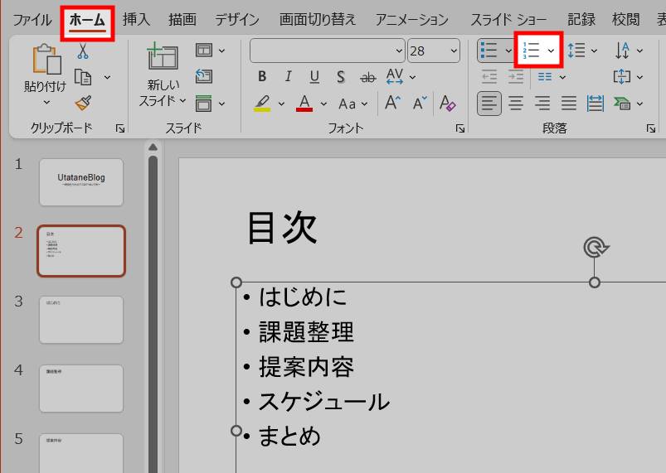The width and height of the screenshot is (666, 473).
Task: Switch to the 記録 (Record) tab
Action: coord(581,20)
